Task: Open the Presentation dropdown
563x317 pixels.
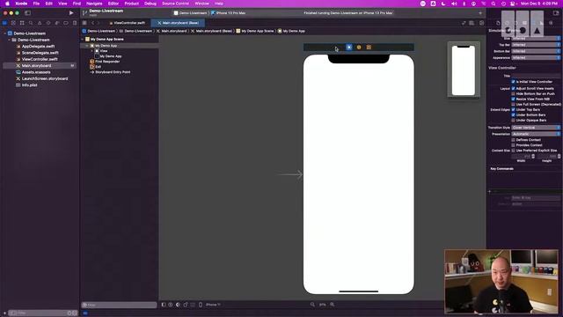Action: 536,134
